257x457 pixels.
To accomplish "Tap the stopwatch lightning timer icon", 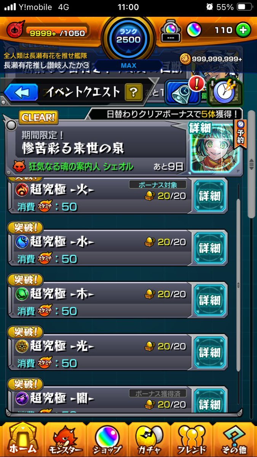I will (223, 90).
